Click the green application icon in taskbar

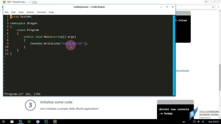click(x=29, y=122)
